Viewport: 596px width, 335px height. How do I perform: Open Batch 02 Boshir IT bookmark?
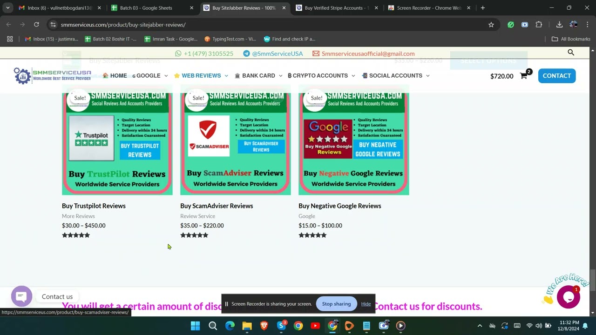pos(111,39)
